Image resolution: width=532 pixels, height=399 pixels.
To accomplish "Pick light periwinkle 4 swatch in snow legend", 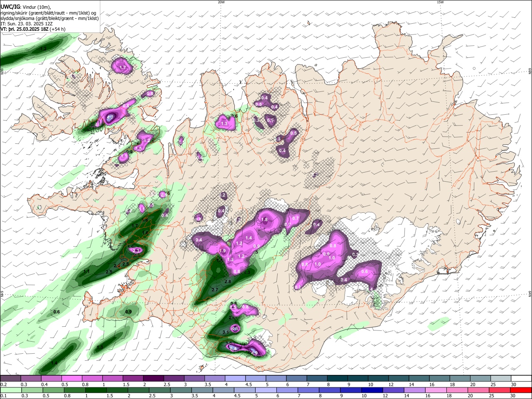I will [x=235, y=378].
